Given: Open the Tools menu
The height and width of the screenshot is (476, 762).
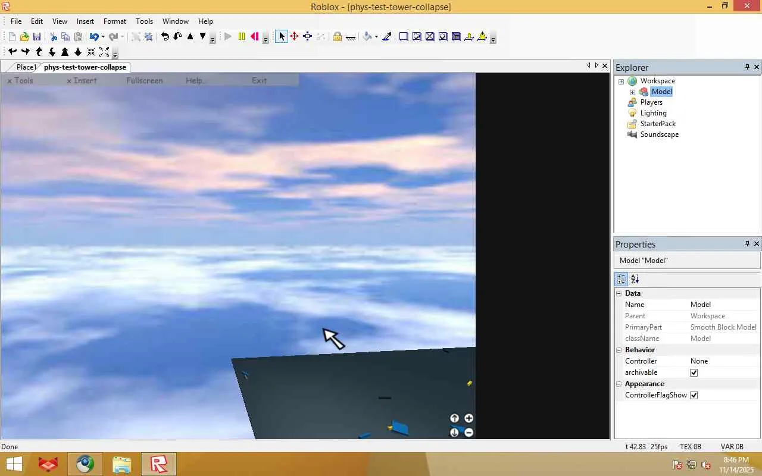Looking at the screenshot, I should [144, 21].
